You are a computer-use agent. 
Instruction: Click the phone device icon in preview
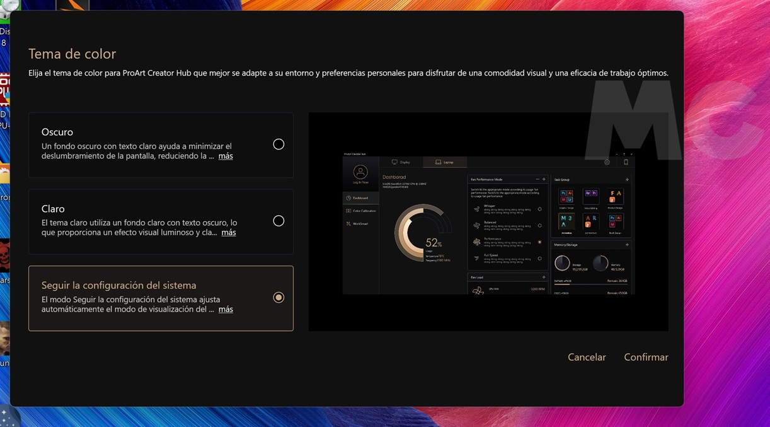pos(626,162)
